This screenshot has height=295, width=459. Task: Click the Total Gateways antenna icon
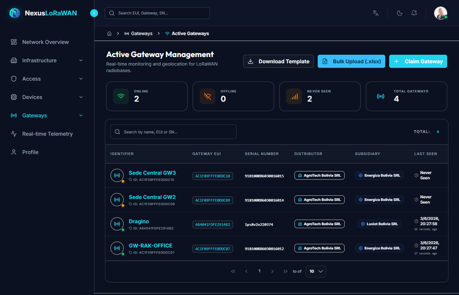pos(381,96)
